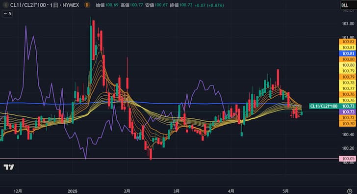The image size is (357, 194).
Task: Click the 2月 time axis label
Action: [x=127, y=191]
